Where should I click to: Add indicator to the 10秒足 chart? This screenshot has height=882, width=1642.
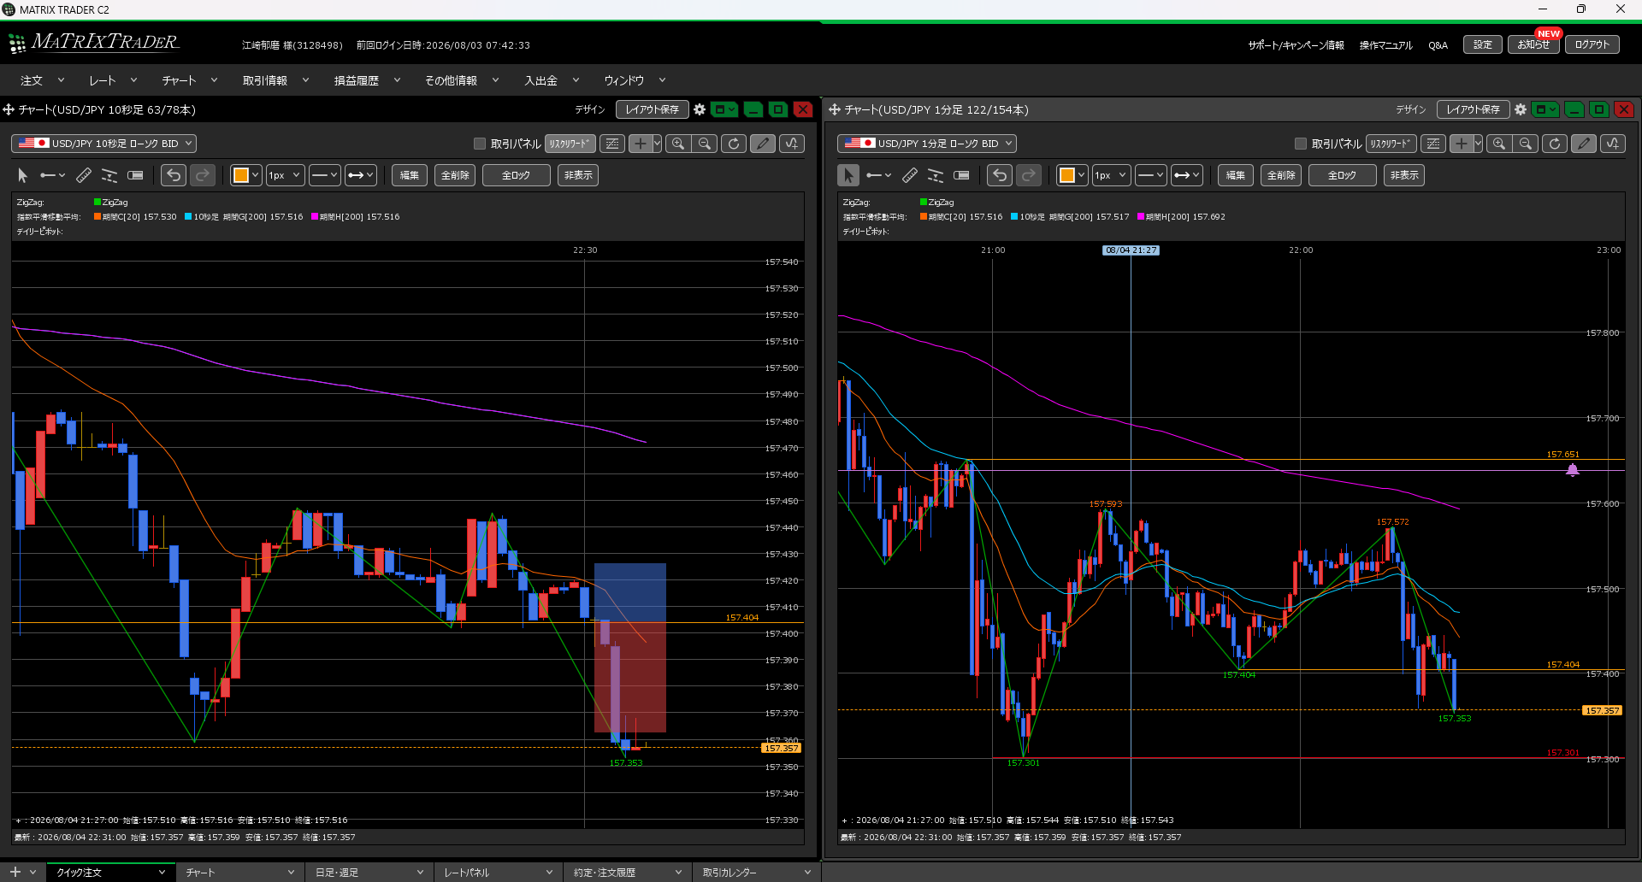(792, 144)
